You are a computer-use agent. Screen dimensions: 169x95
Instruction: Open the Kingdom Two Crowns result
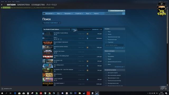(73, 52)
